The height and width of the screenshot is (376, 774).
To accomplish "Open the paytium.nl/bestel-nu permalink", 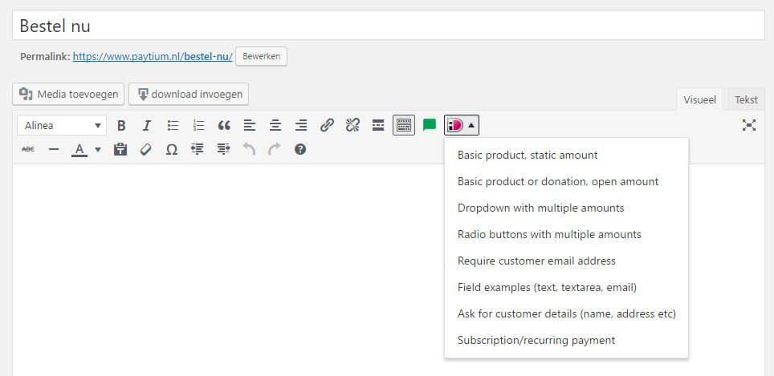I will 153,56.
